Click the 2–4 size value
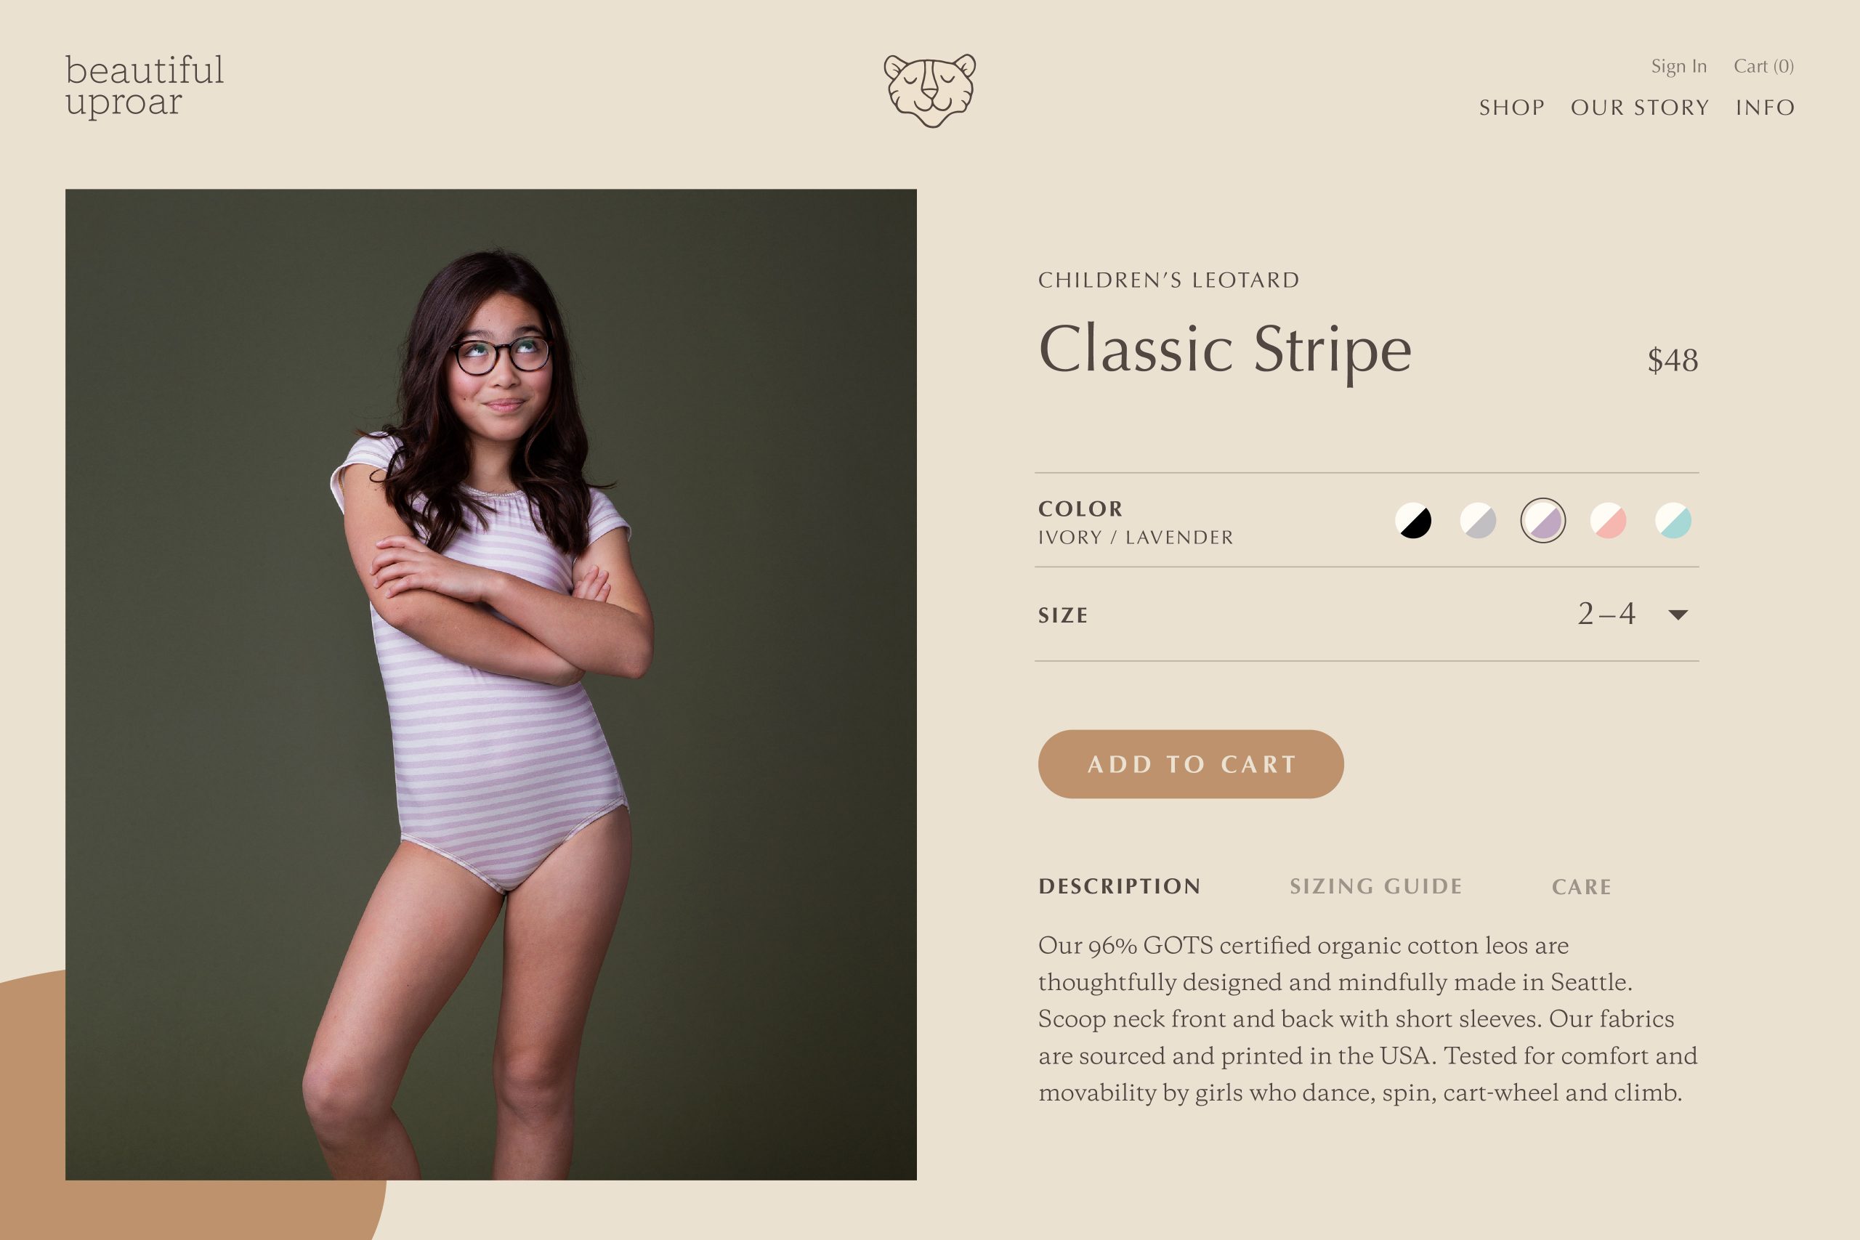This screenshot has width=1860, height=1240. click(x=1606, y=614)
